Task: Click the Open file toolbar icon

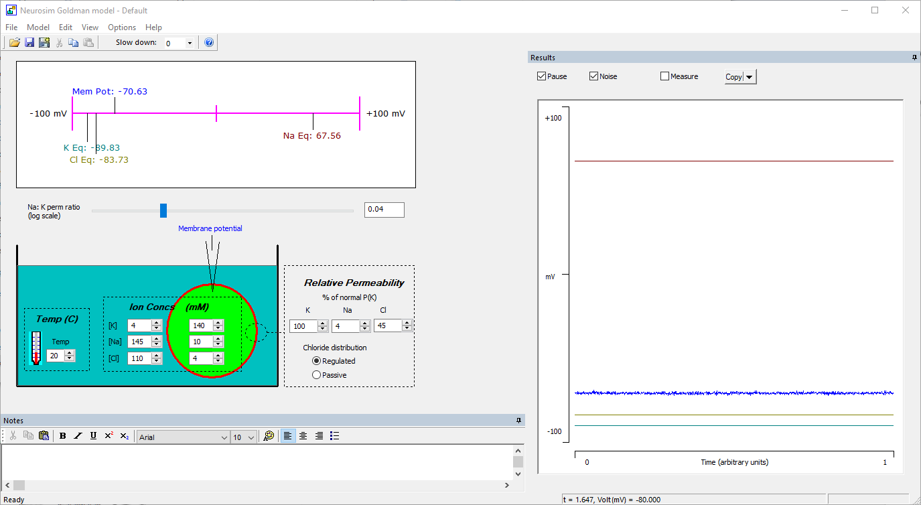Action: point(14,43)
